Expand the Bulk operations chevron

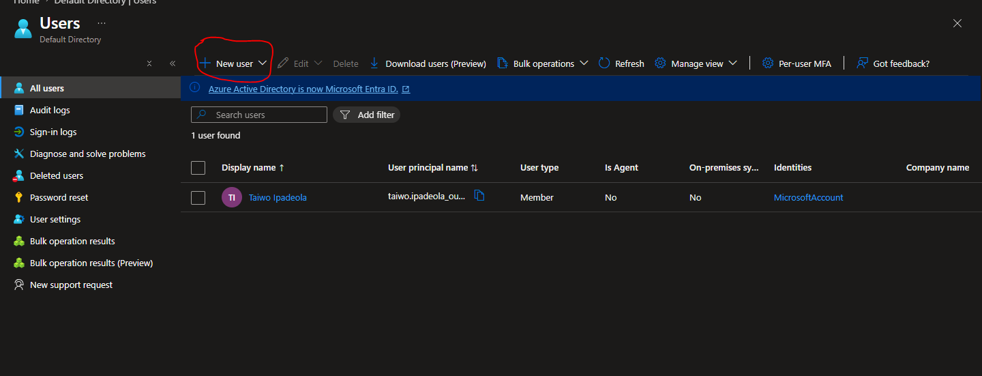(x=584, y=63)
